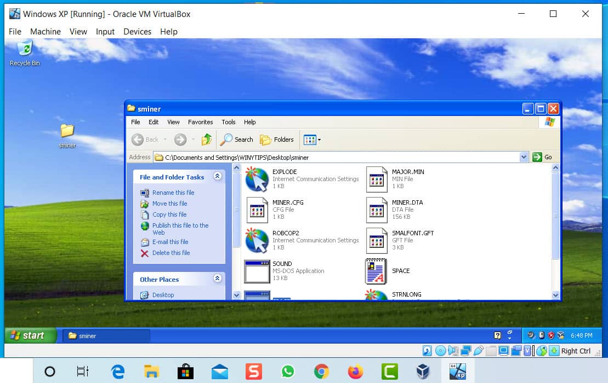This screenshot has height=383, width=608.
Task: Click Move this file link
Action: click(x=169, y=203)
